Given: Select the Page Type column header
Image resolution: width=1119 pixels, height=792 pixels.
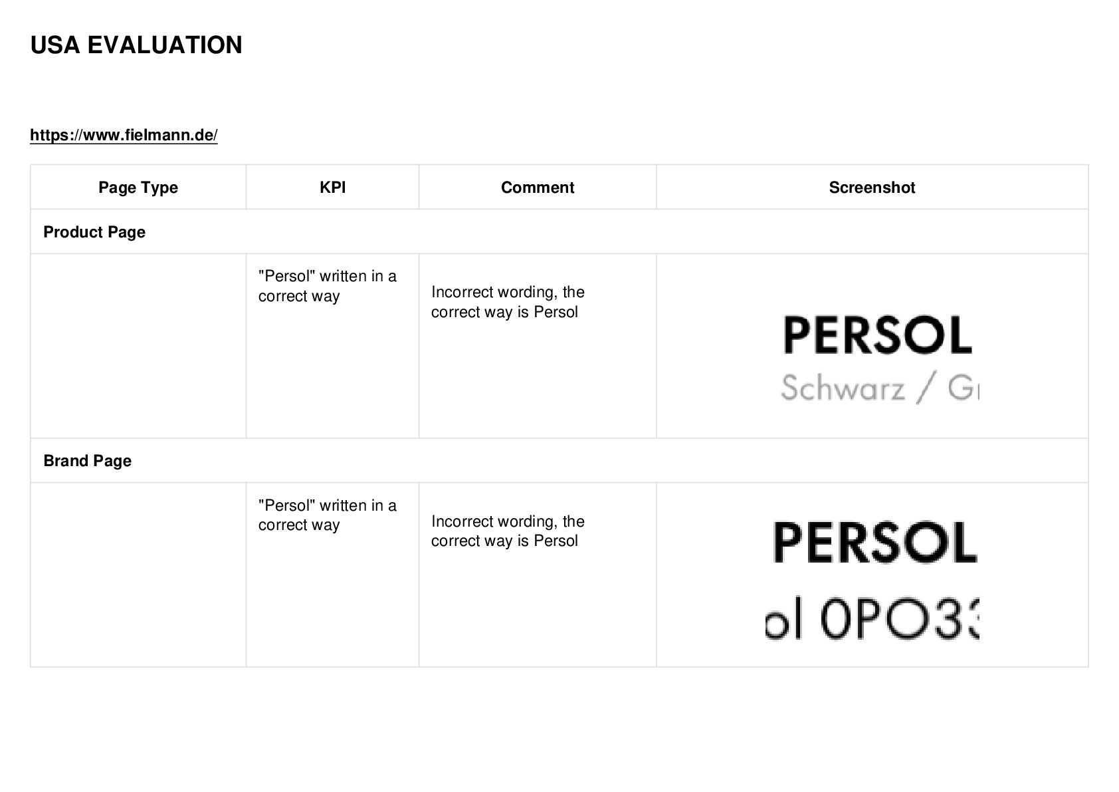Looking at the screenshot, I should pyautogui.click(x=138, y=188).
